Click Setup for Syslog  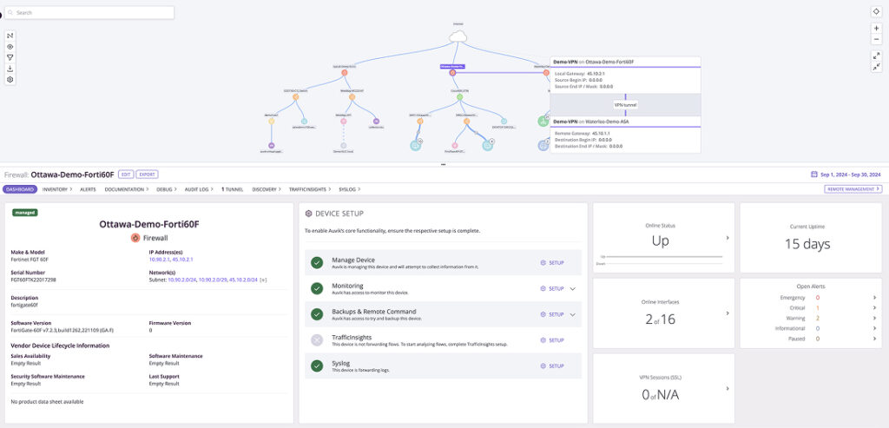(552, 365)
